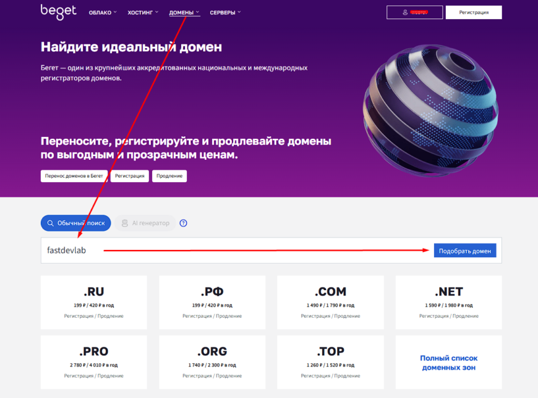This screenshot has width=538, height=398.
Task: Click price text 1 260 ₽ / 1 520 ₽ в год
Action: click(330, 365)
